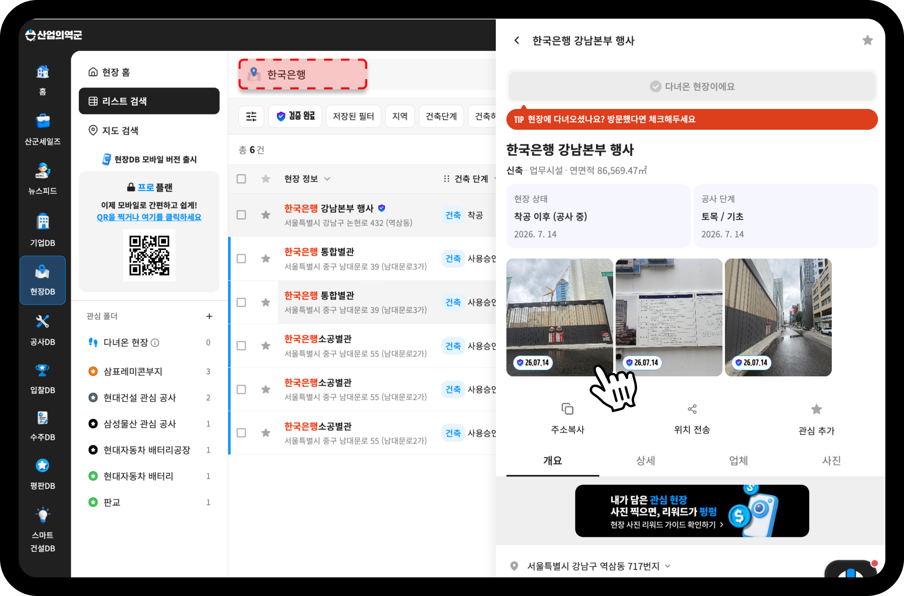This screenshot has height=596, width=904.
Task: Open the 현장 사진 리워드 가이드 banner
Action: click(x=692, y=511)
